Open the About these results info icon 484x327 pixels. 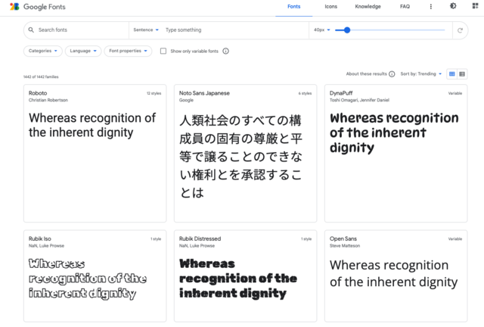click(x=392, y=74)
